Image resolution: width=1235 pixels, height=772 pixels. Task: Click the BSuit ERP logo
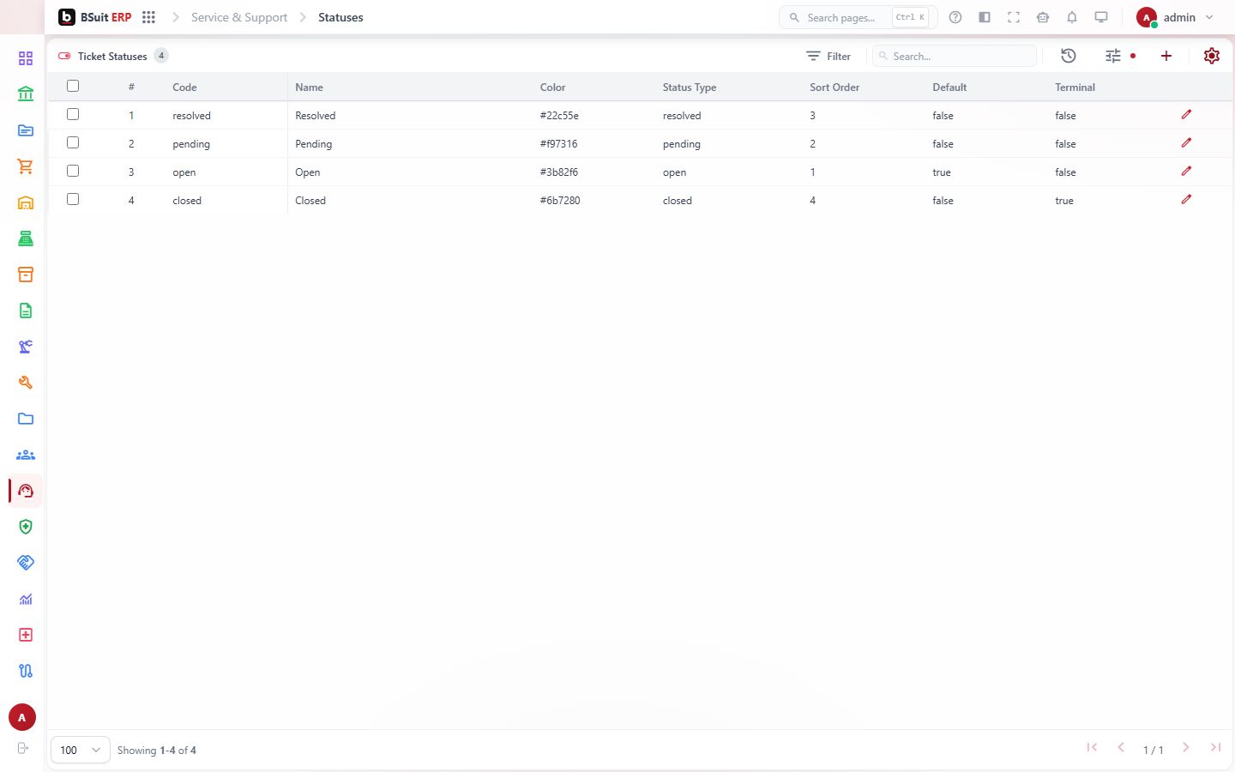[95, 17]
